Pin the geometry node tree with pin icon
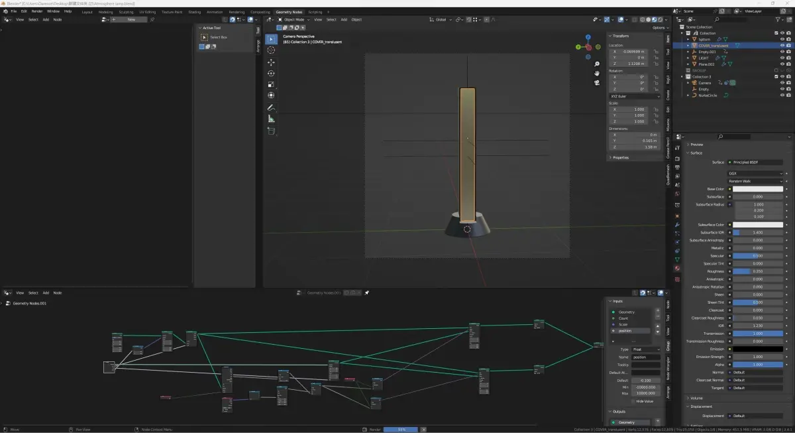795x433 pixels. click(x=366, y=292)
